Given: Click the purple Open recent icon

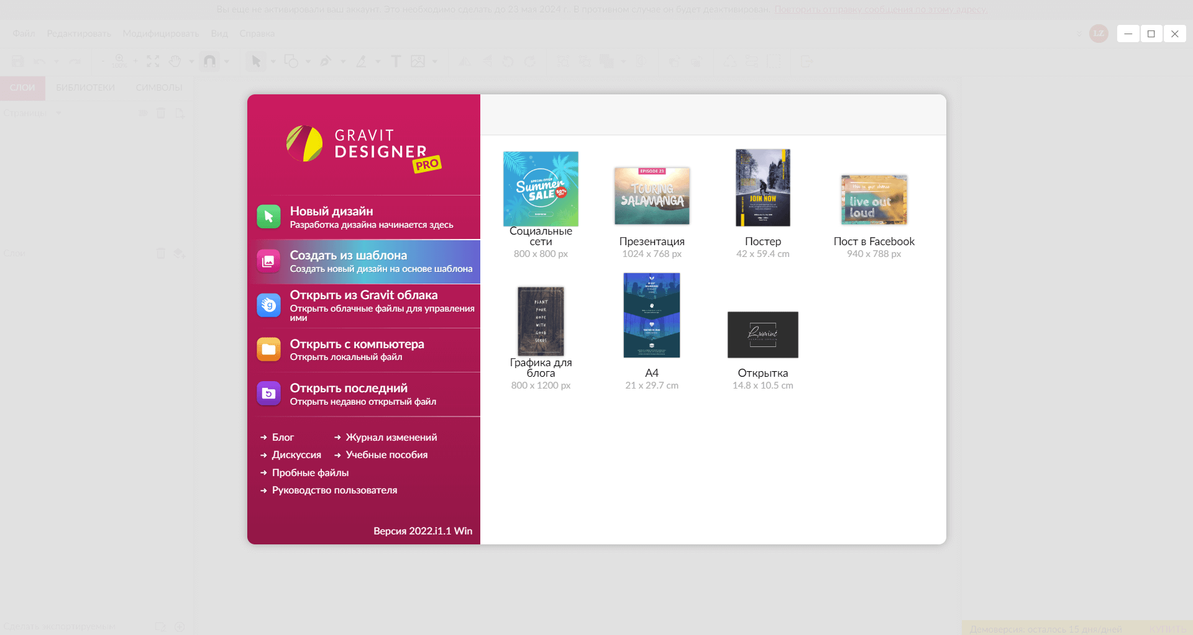Looking at the screenshot, I should [268, 394].
